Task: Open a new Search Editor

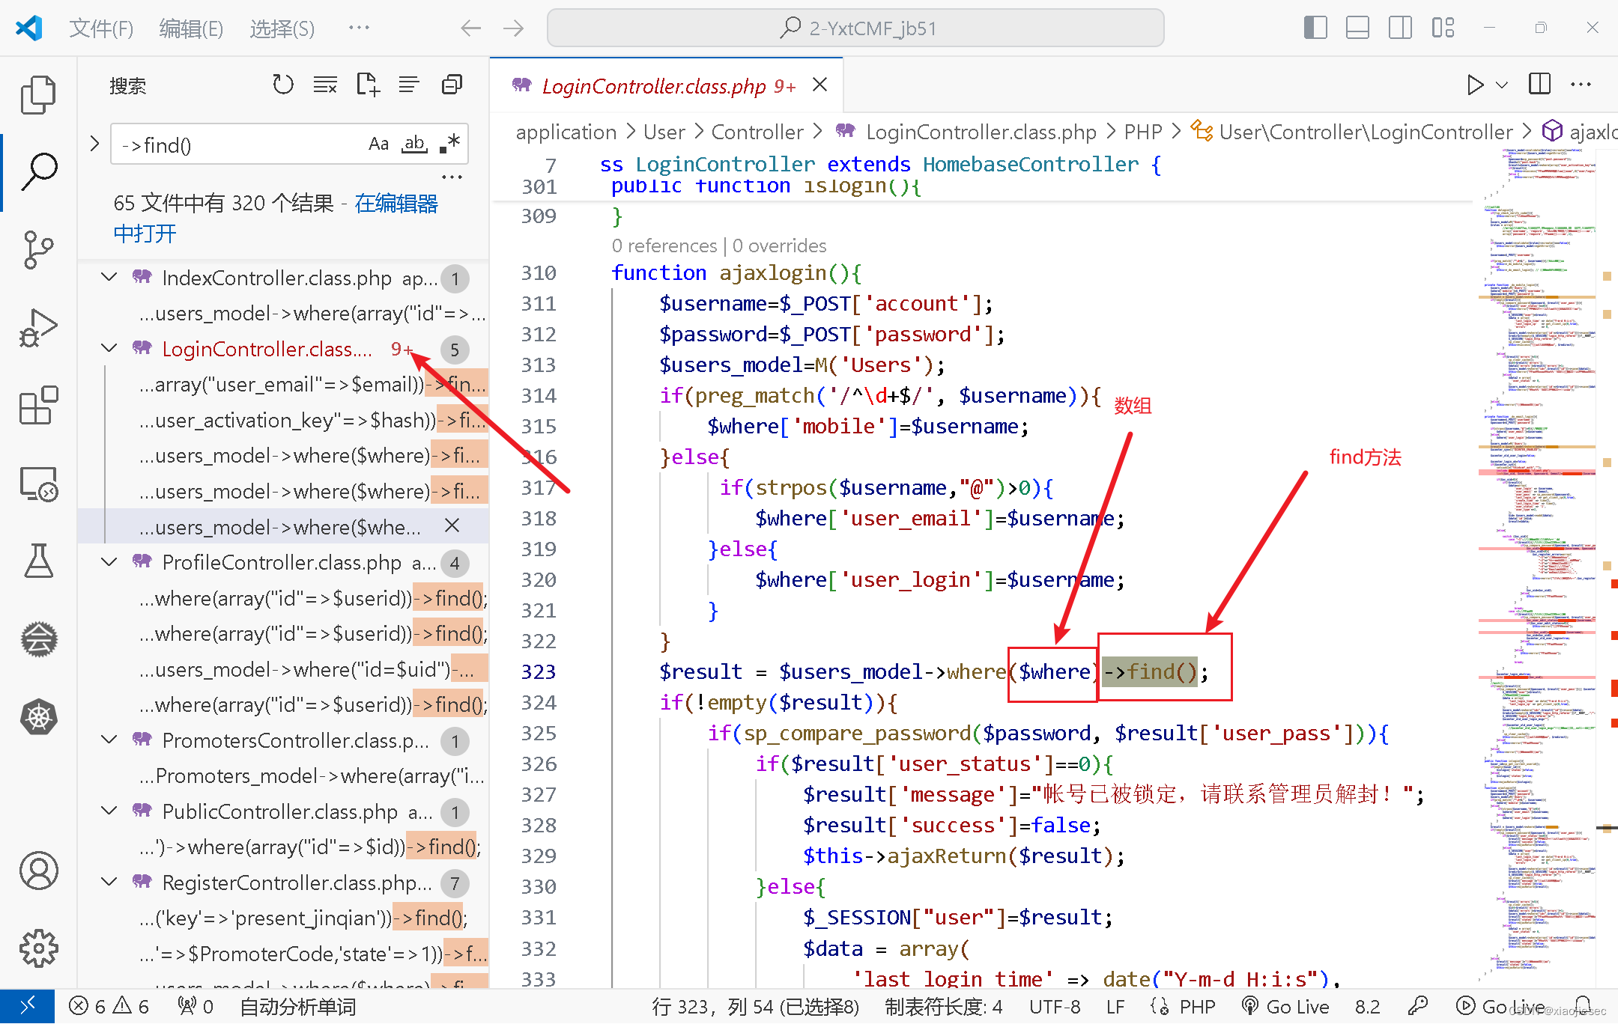Action: click(x=367, y=84)
